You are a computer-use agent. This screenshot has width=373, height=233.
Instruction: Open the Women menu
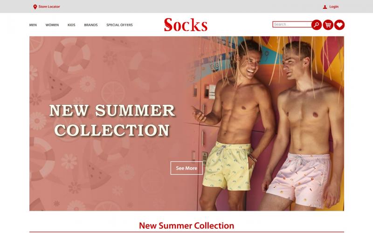click(x=52, y=25)
